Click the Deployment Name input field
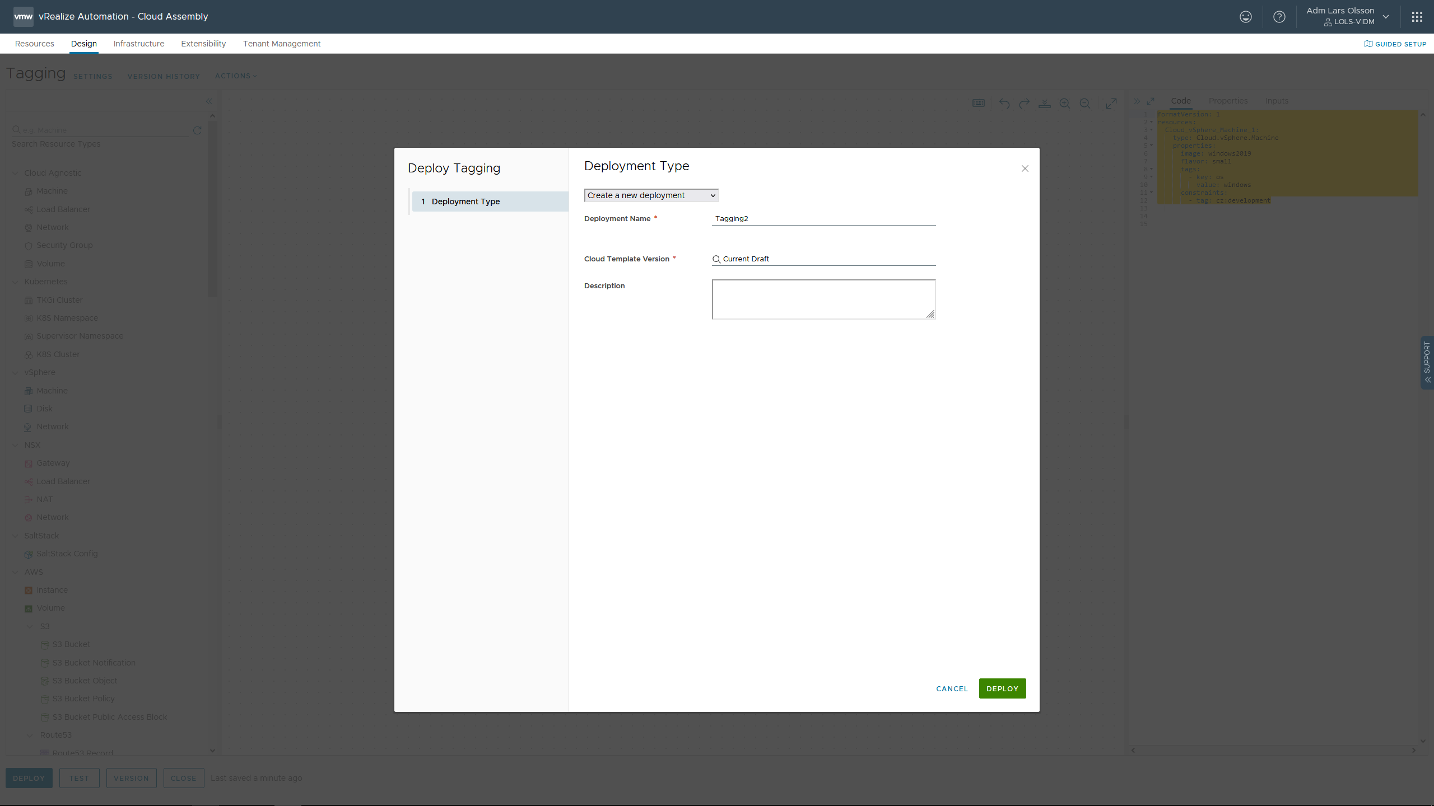The image size is (1434, 806). click(823, 219)
